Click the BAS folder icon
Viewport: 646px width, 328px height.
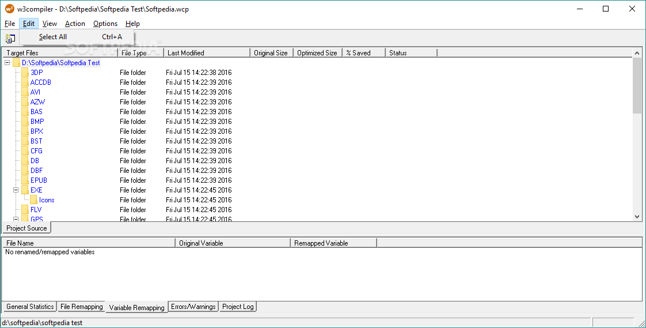(25, 112)
